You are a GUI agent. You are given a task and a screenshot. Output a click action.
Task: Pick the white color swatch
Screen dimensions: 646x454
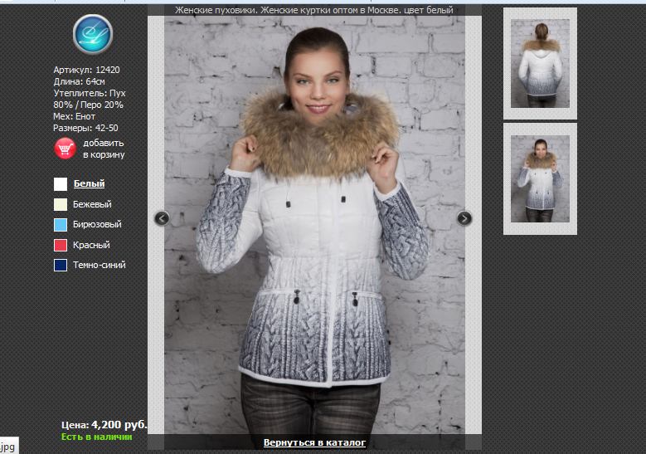tap(61, 184)
